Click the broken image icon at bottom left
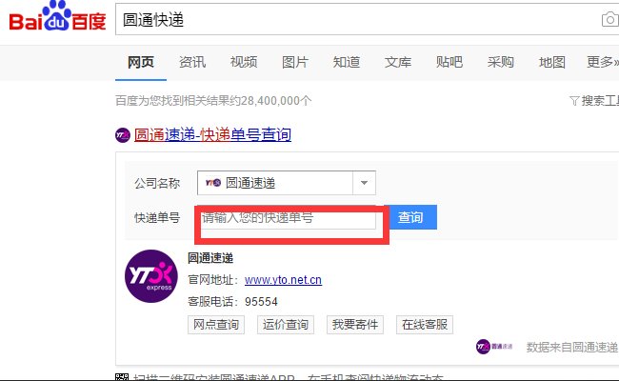The image size is (619, 381). (121, 377)
